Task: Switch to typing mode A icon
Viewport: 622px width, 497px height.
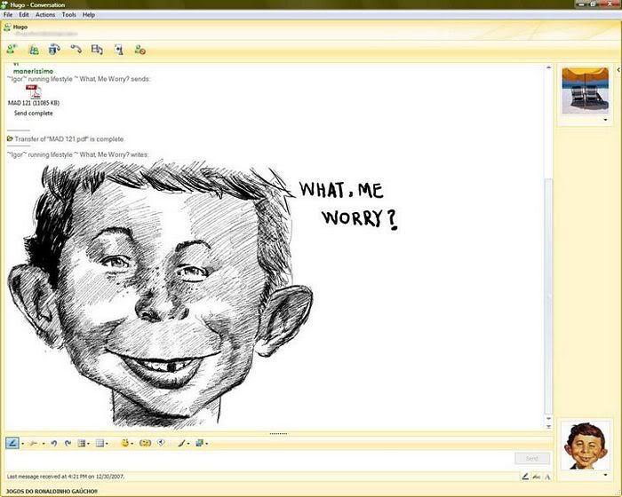Action: tap(547, 477)
